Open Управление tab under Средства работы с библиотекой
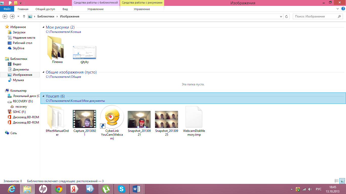The height and width of the screenshot is (194, 346). click(95, 9)
